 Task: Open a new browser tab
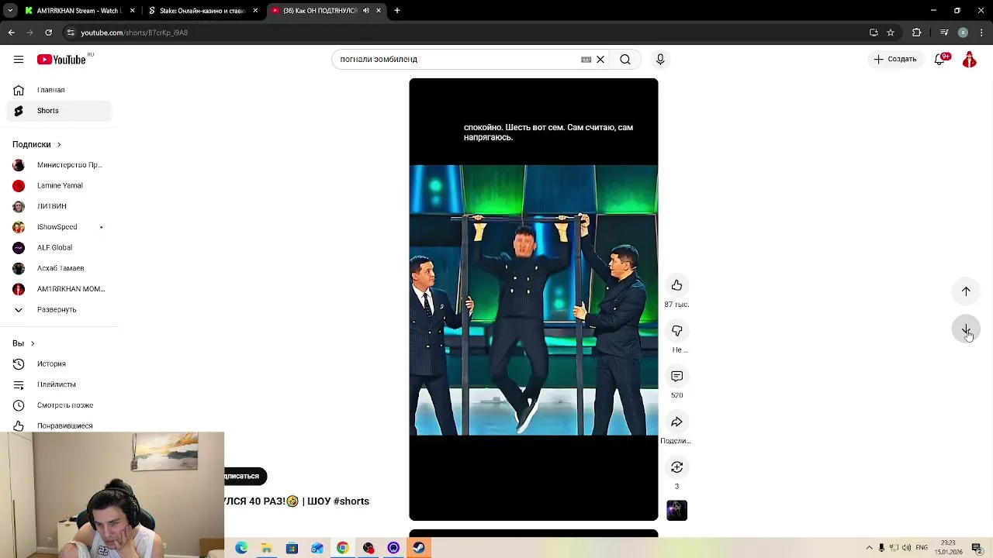(x=397, y=11)
